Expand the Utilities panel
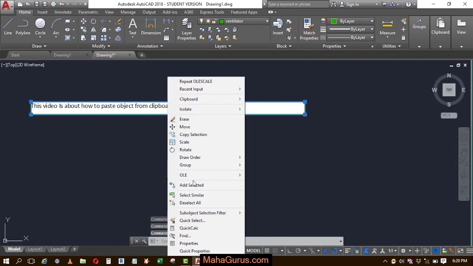 [x=391, y=46]
